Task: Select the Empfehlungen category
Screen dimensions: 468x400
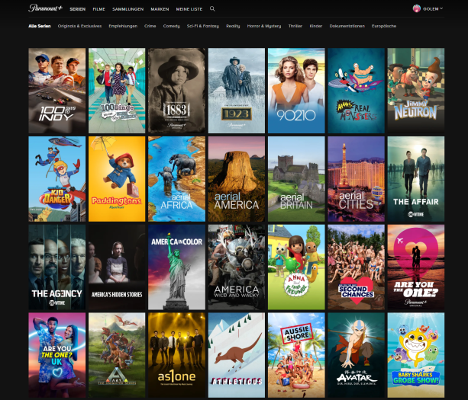Action: click(x=123, y=26)
